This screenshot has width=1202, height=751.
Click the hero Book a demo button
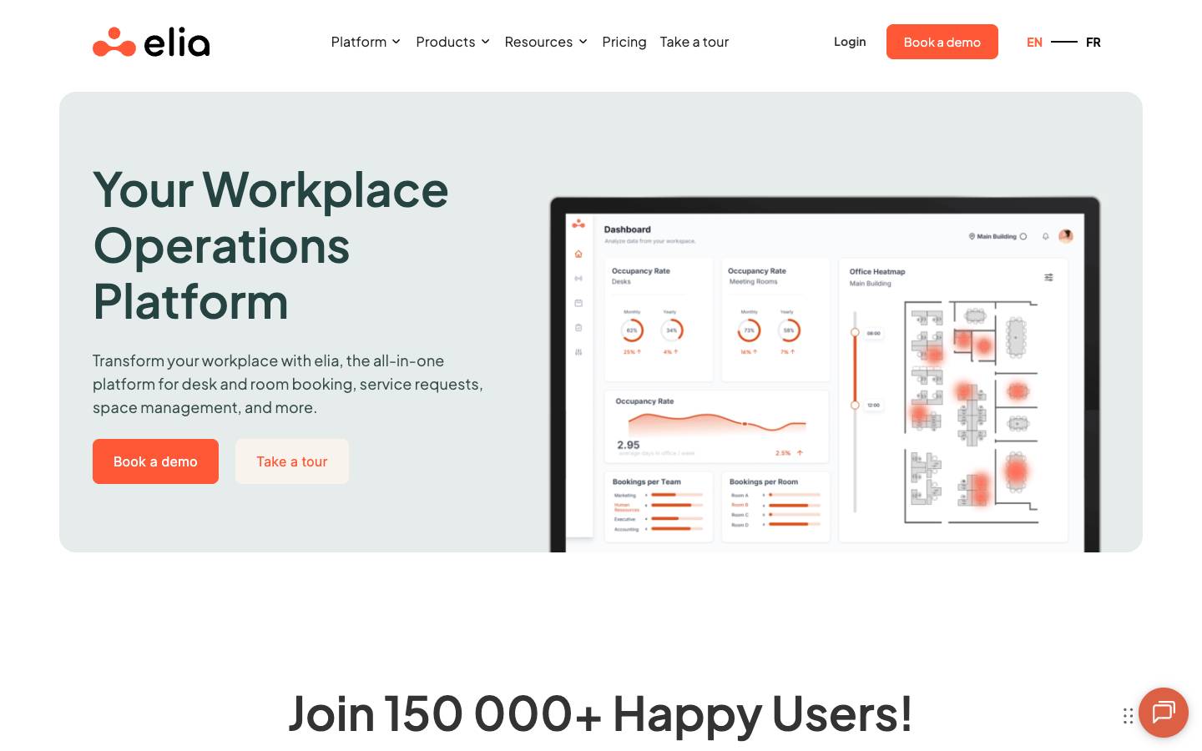coord(155,461)
